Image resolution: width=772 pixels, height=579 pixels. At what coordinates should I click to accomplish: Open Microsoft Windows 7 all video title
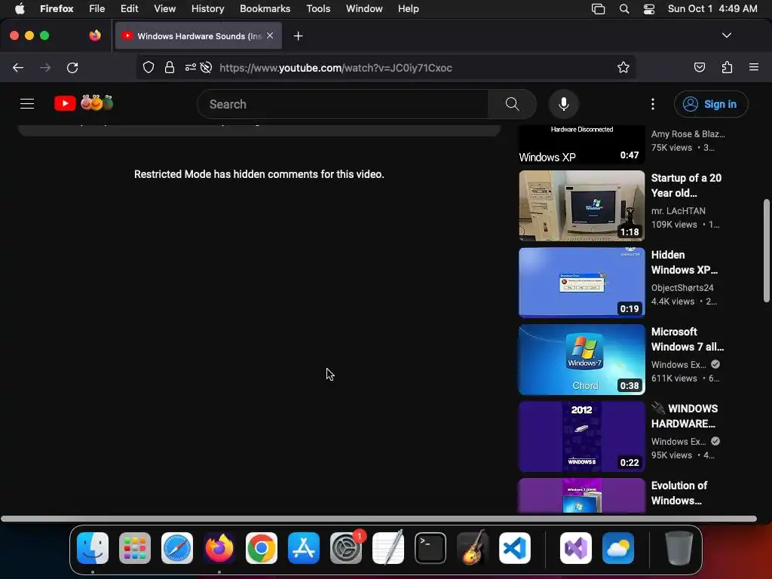pyautogui.click(x=688, y=339)
